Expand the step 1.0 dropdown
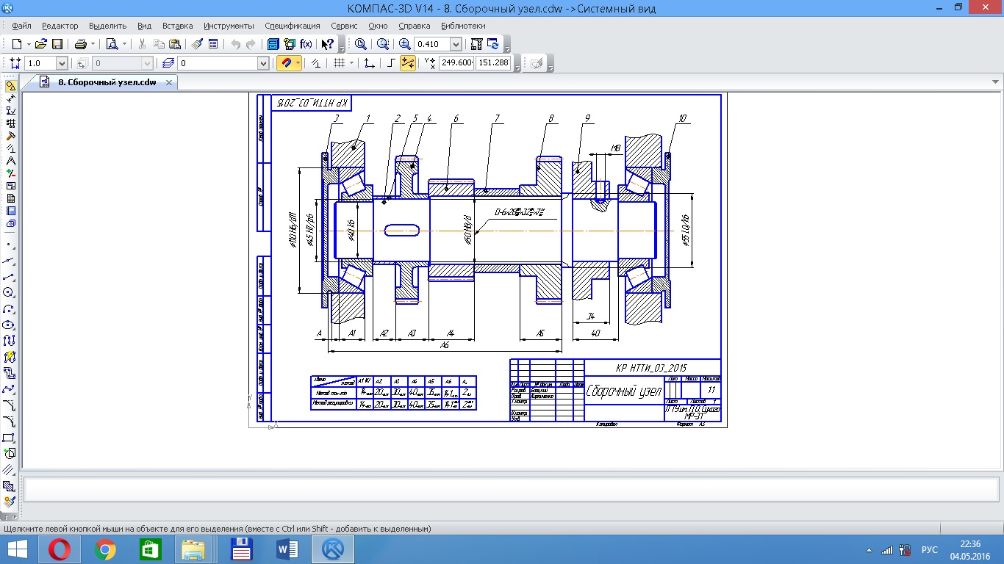Image resolution: width=1004 pixels, height=564 pixels. 61,64
